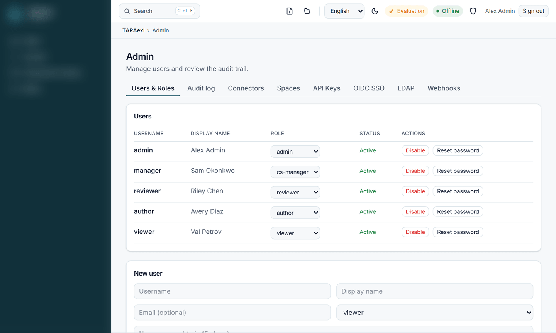Open the role dropdown for Avery Diaz

[x=295, y=213]
